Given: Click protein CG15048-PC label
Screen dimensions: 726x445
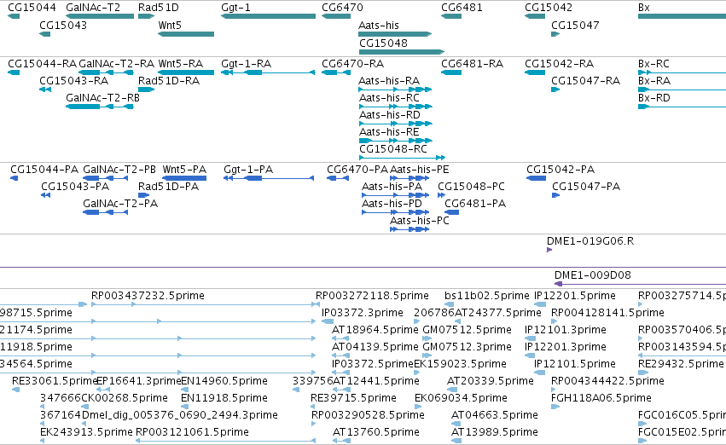Looking at the screenshot, I should pyautogui.click(x=471, y=187).
